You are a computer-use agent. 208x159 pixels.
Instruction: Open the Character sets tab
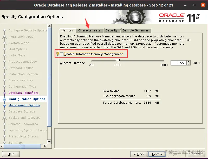point(89,30)
